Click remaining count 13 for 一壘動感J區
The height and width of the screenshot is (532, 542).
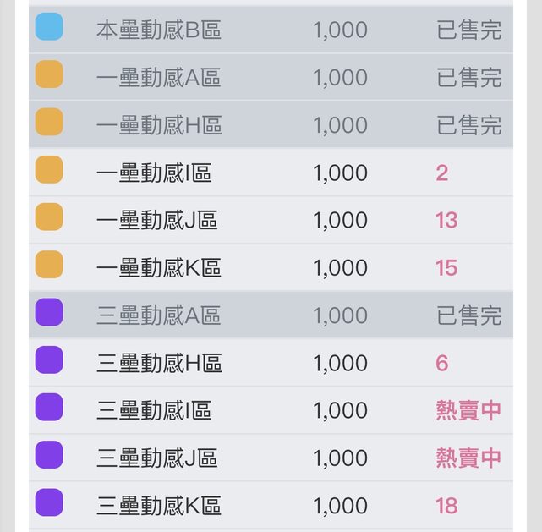pyautogui.click(x=446, y=221)
